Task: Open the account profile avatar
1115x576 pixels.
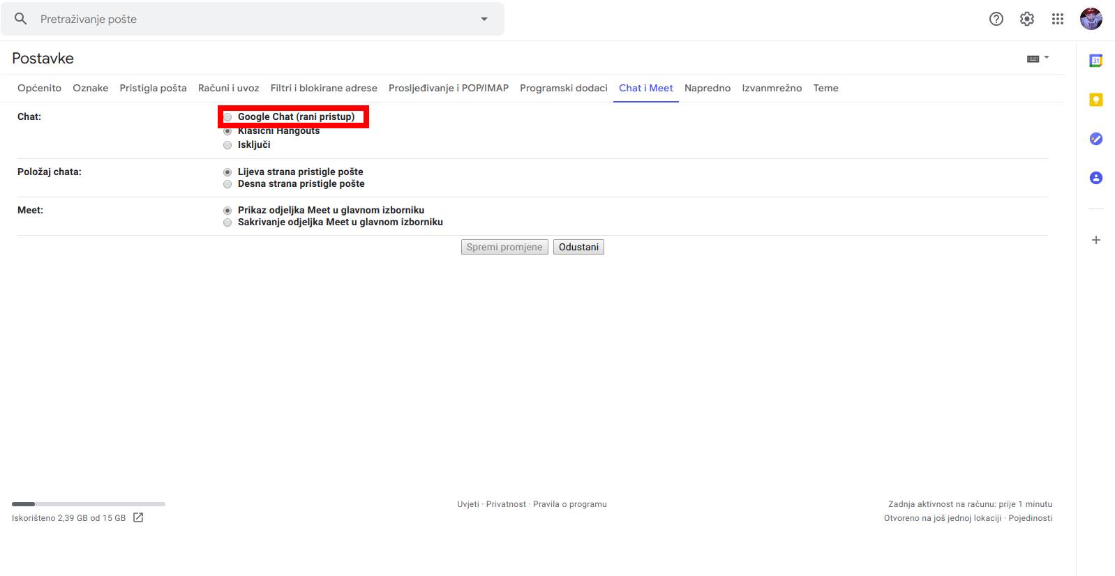Action: pos(1091,19)
